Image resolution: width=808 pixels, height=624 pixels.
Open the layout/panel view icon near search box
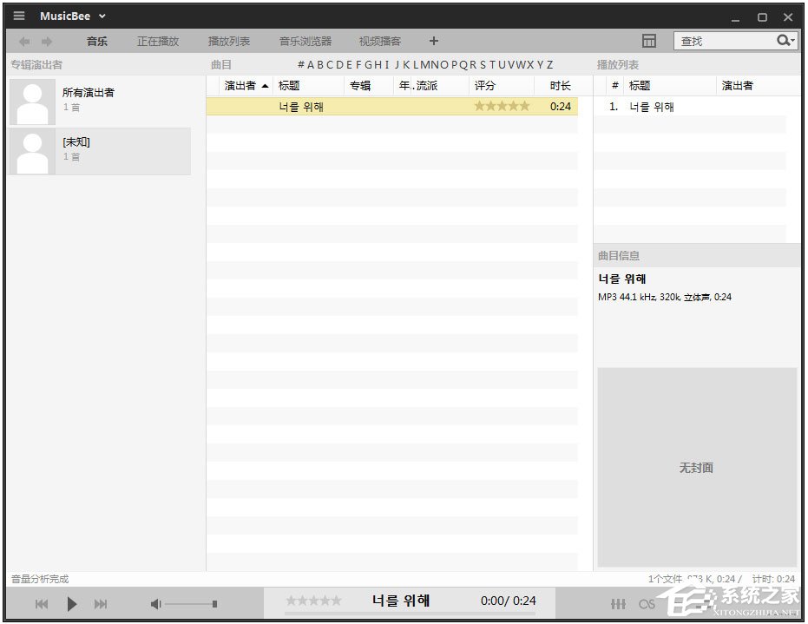[x=649, y=40]
